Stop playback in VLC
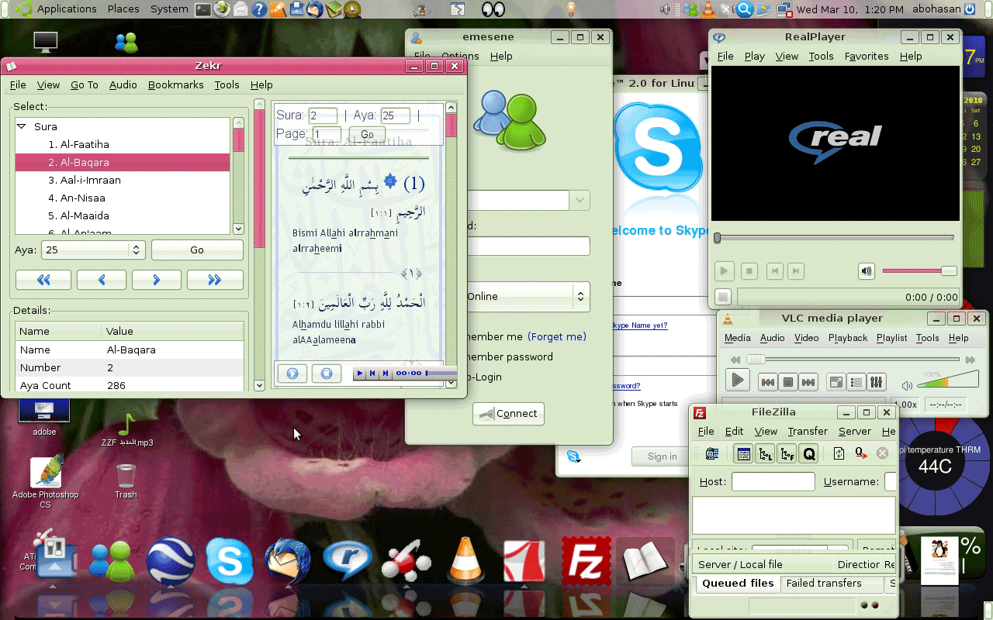 point(788,382)
